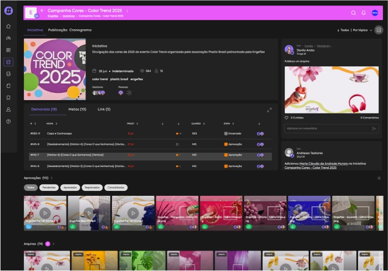Expand the Aprovações section chevron
The image size is (388, 271).
tap(52, 178)
